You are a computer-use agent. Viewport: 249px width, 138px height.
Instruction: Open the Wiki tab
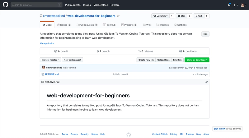click(147, 25)
